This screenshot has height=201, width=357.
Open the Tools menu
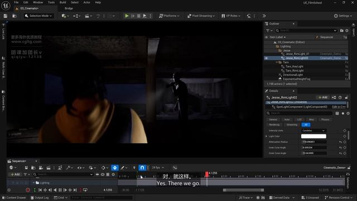point(51,2)
